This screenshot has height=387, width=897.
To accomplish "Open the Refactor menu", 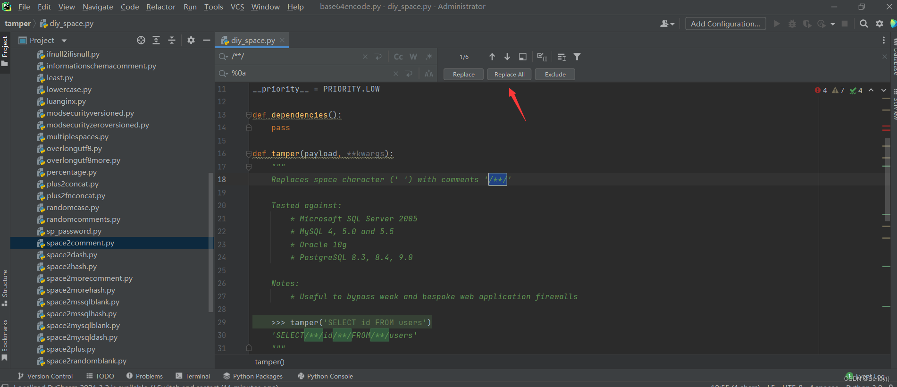I will click(161, 7).
